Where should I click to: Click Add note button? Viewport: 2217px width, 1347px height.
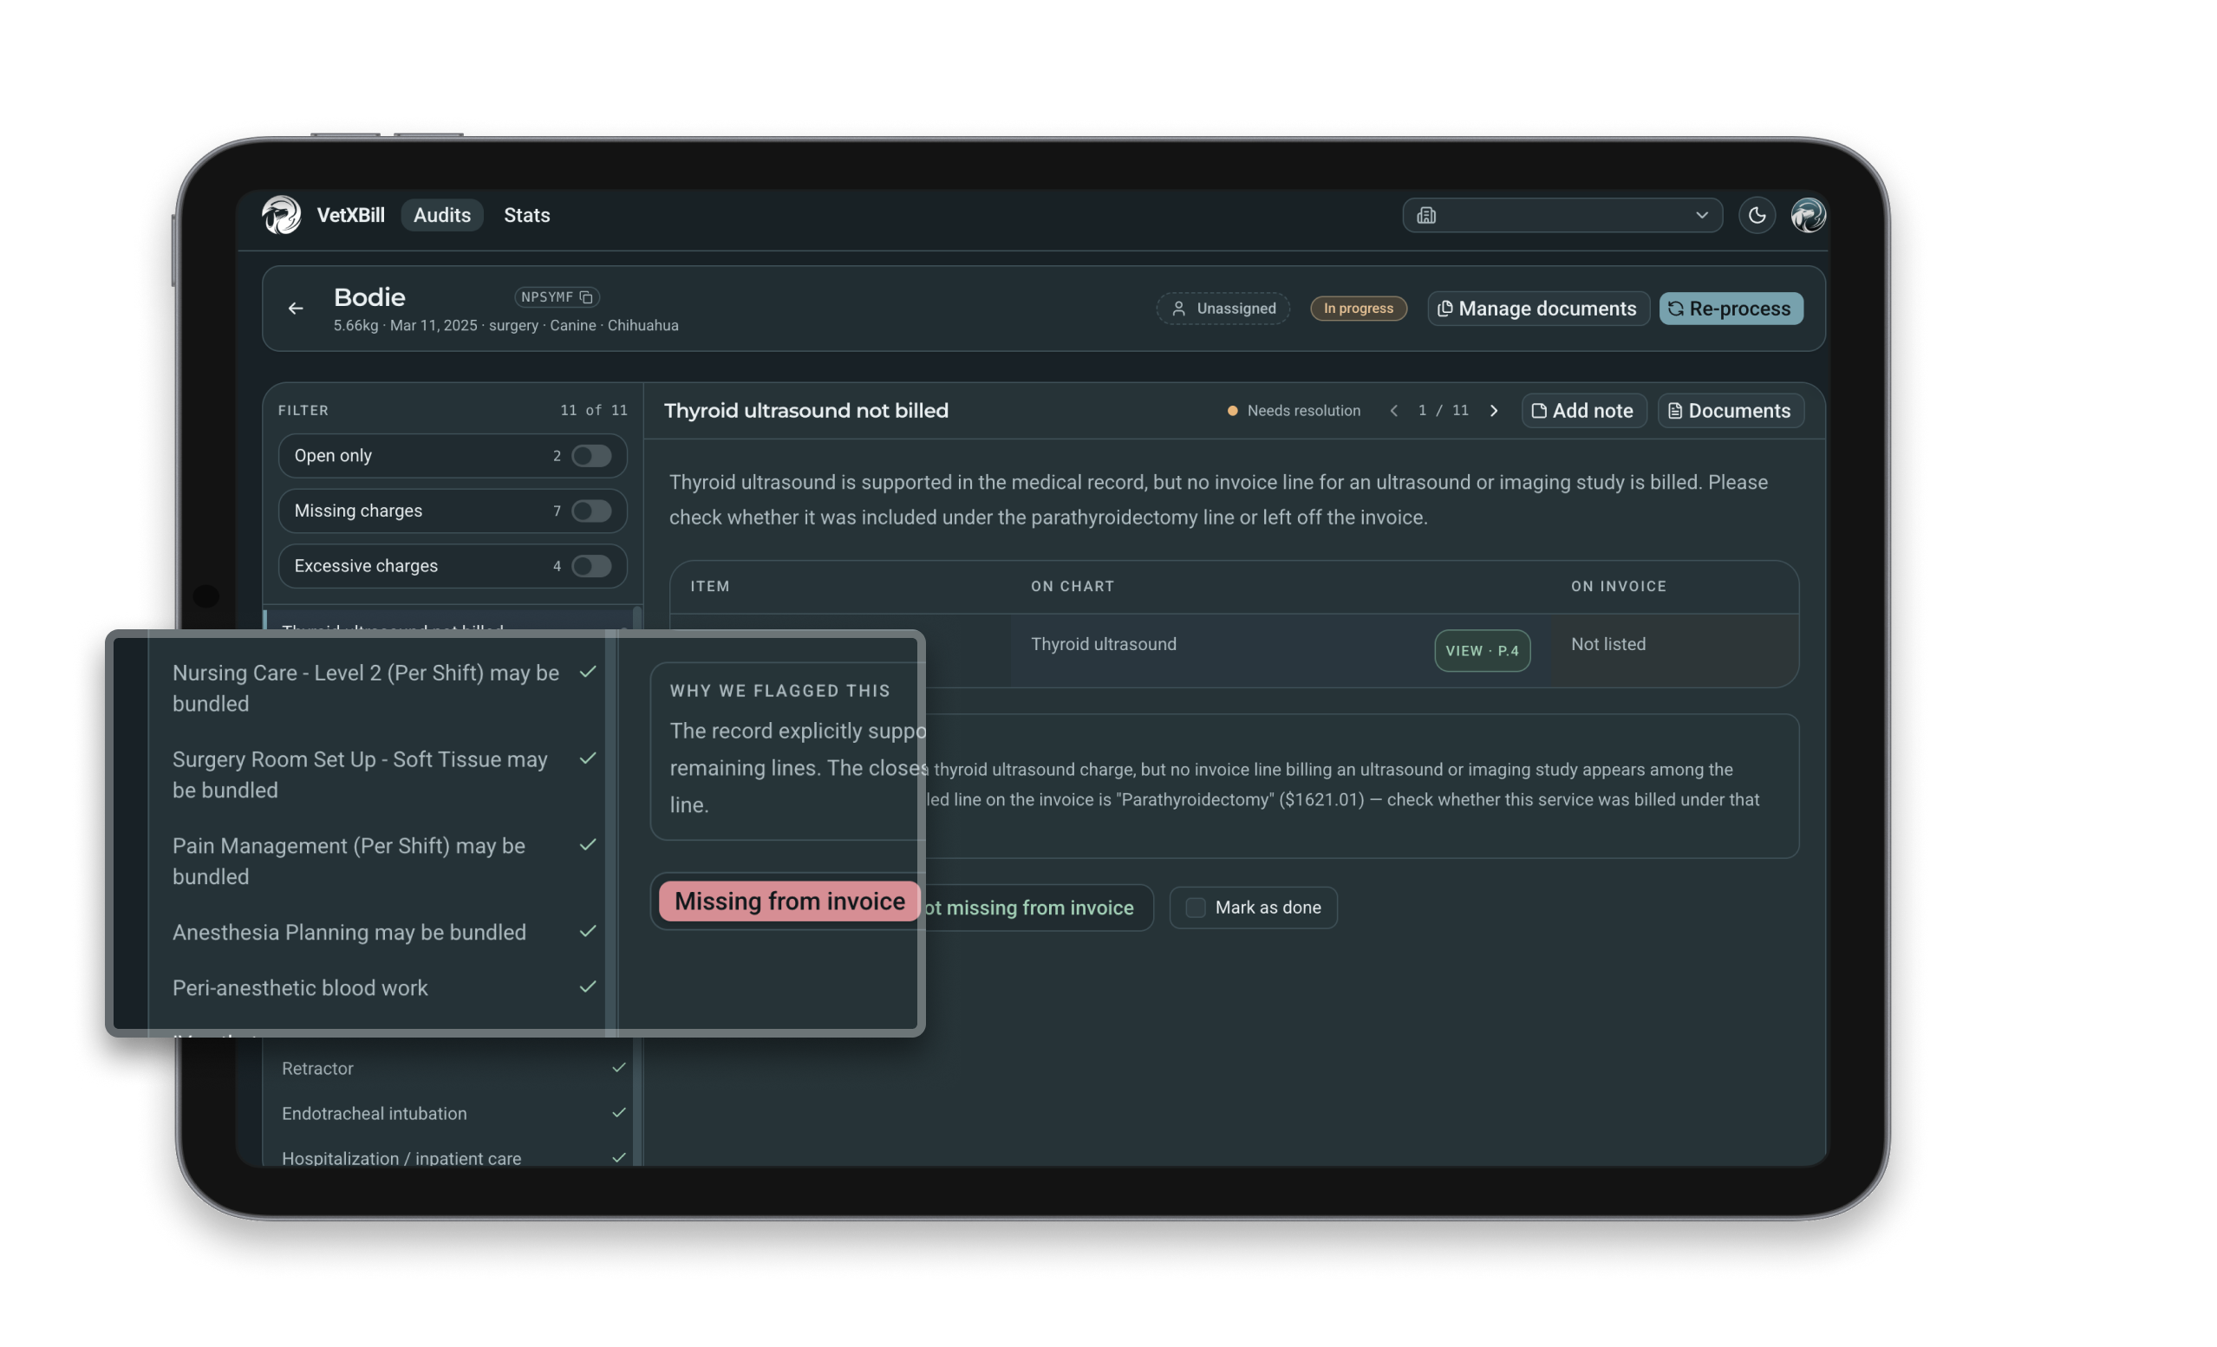pos(1582,410)
